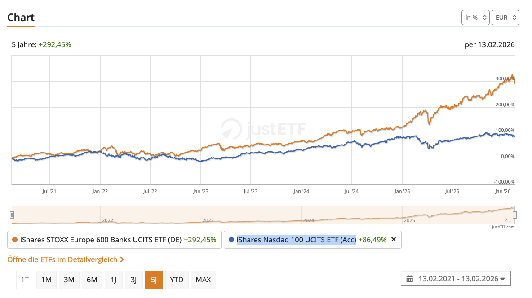
Task: Show YTD performance
Action: click(177, 280)
